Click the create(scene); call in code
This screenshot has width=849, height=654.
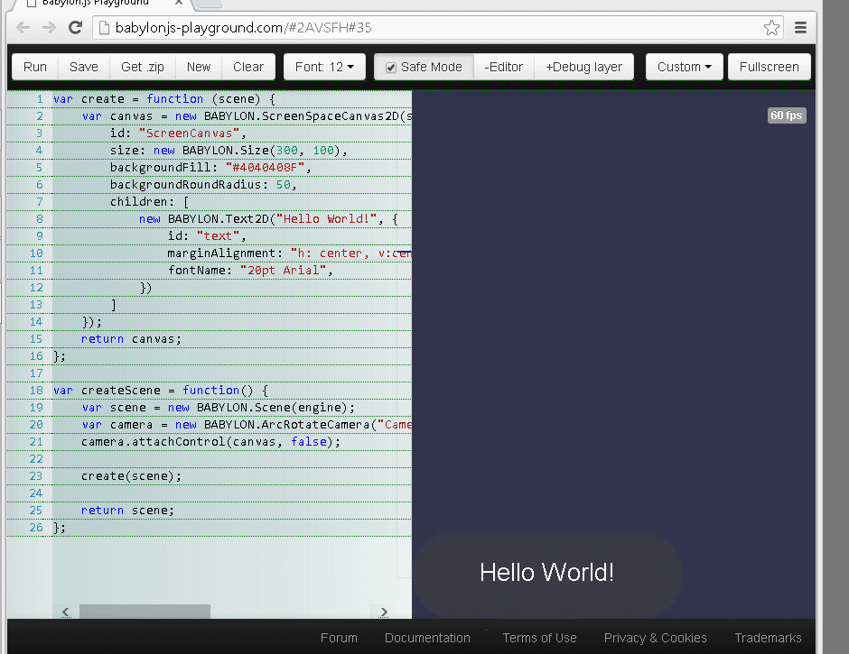(x=132, y=476)
